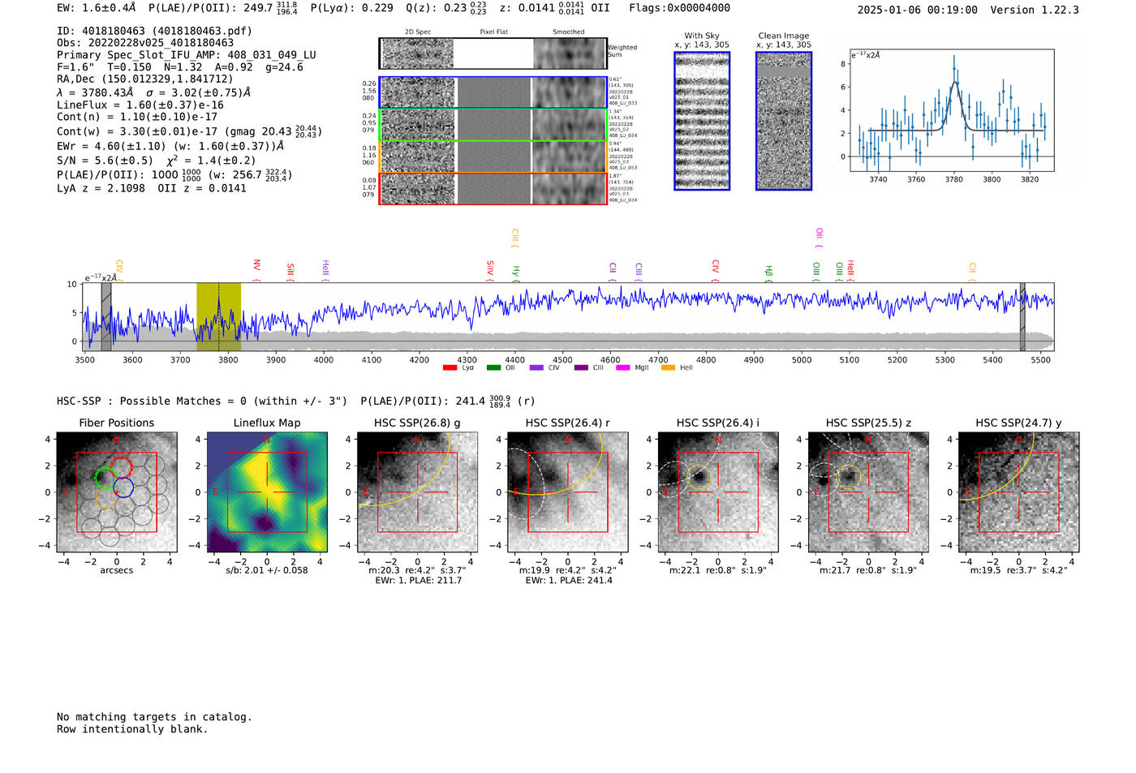Image resolution: width=1136 pixels, height=773 pixels.
Task: Click the 'LineFlux = 1.60(±0.37)e-16' text
Action: click(x=140, y=105)
